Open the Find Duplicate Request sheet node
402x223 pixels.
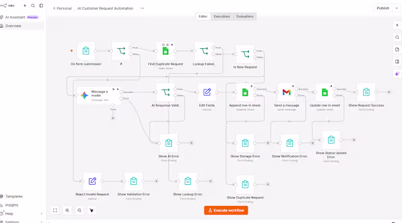click(165, 51)
